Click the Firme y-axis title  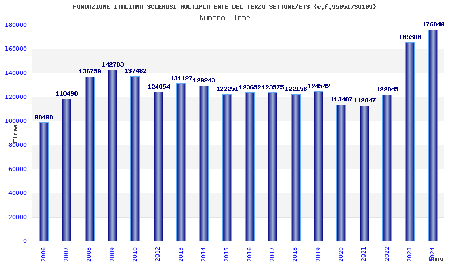tap(15, 134)
